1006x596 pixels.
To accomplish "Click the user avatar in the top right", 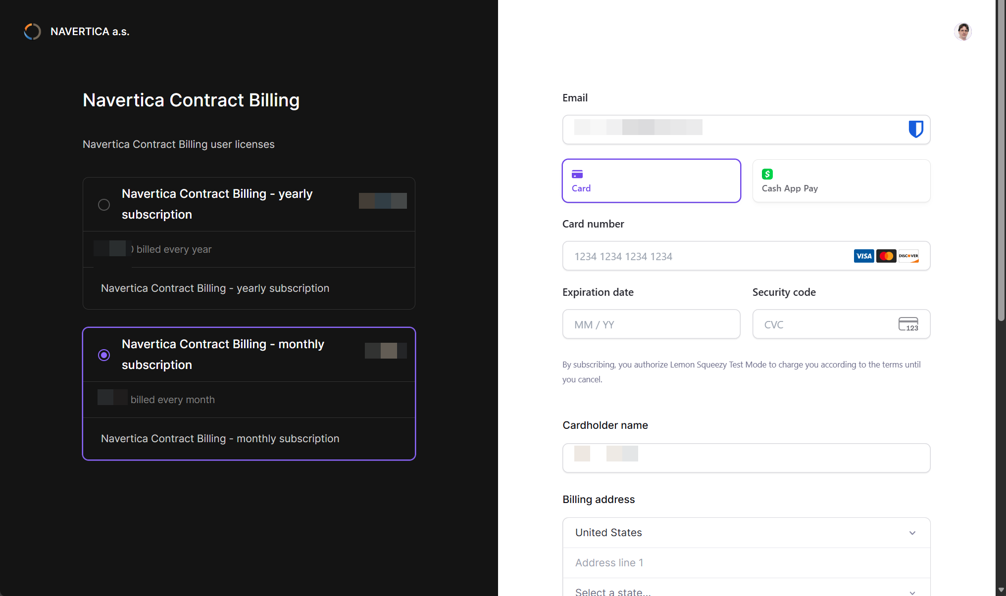I will click(x=962, y=31).
